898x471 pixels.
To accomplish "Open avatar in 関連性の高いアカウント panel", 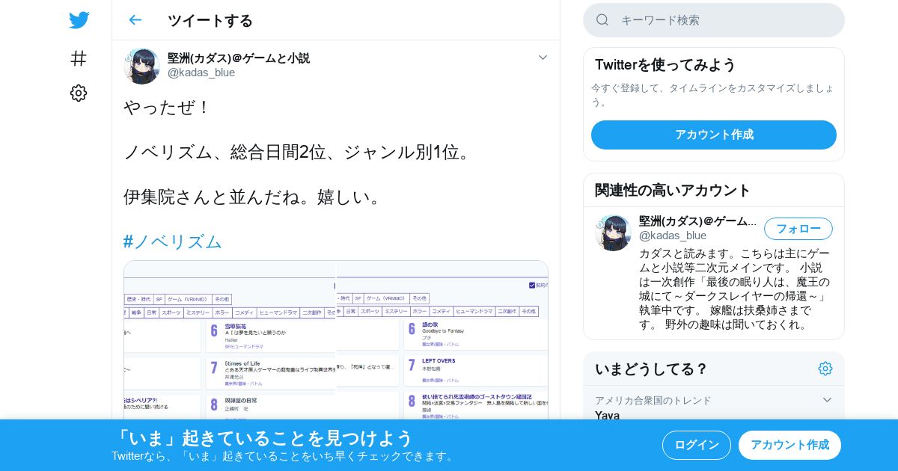I will [x=613, y=233].
